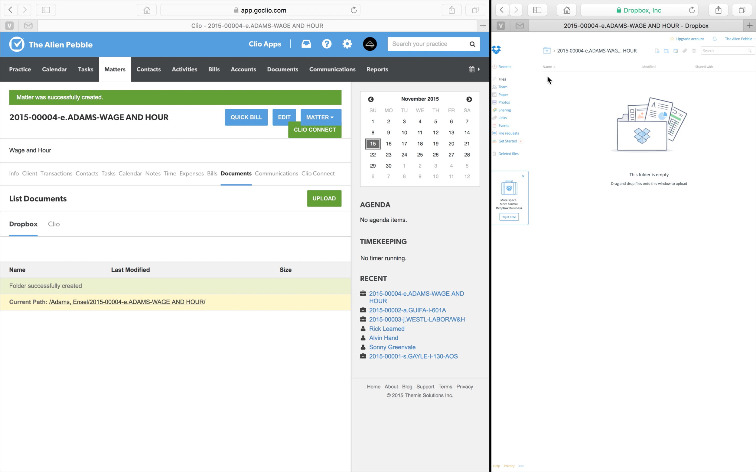Viewport: 756px width, 472px height.
Task: Click the Dropbox Search field
Action: click(x=728, y=50)
